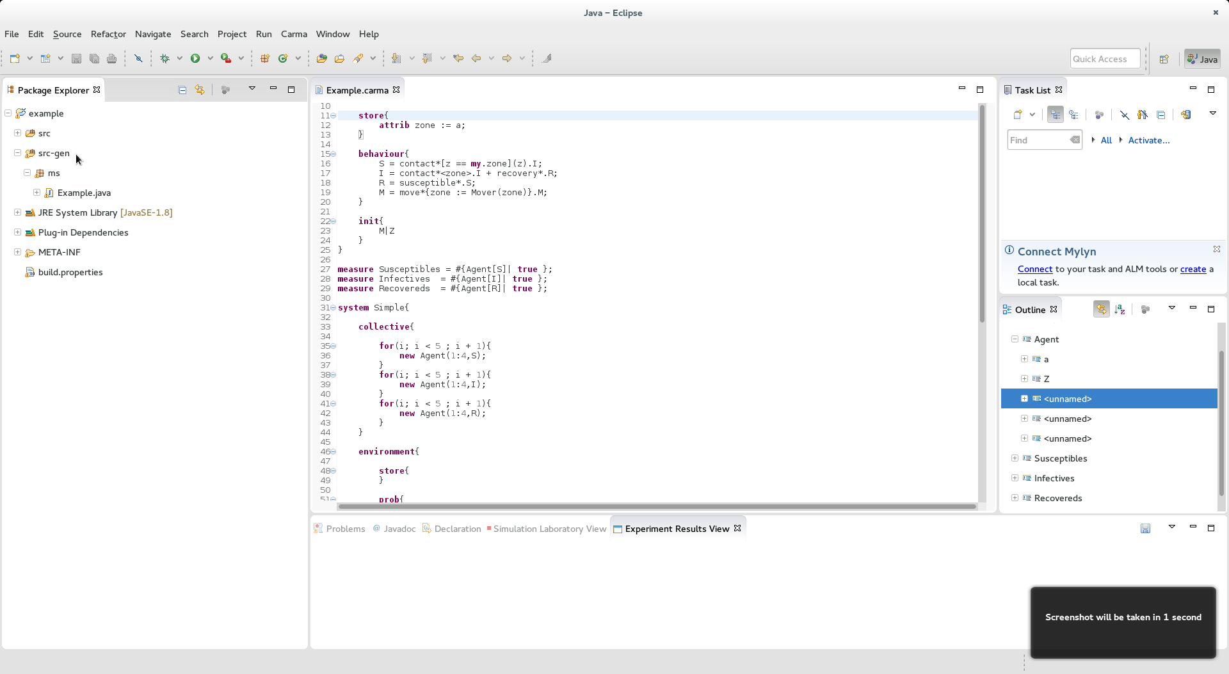
Task: Toggle Show Only My Tasks in Task List
Action: (x=1143, y=115)
